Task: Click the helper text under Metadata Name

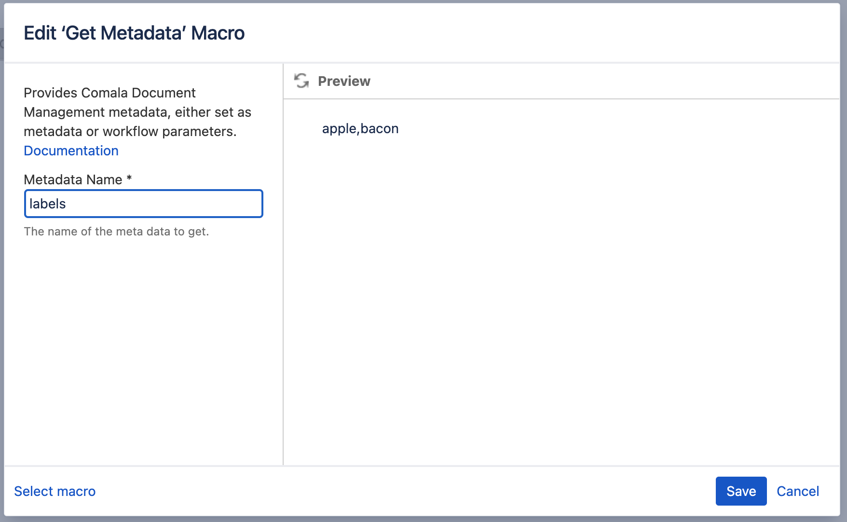Action: 116,232
